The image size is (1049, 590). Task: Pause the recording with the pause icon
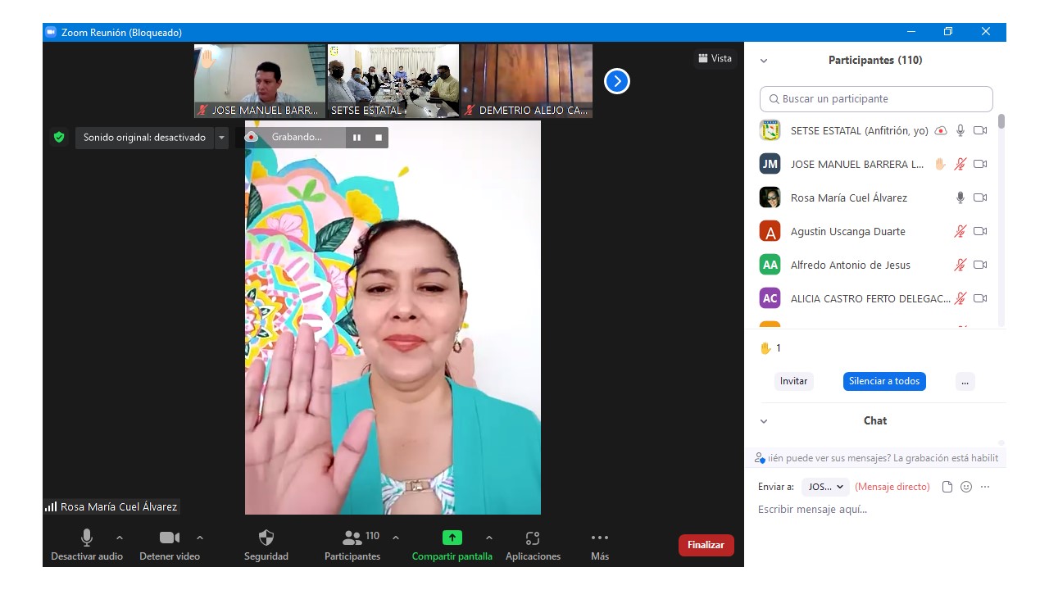(x=356, y=138)
